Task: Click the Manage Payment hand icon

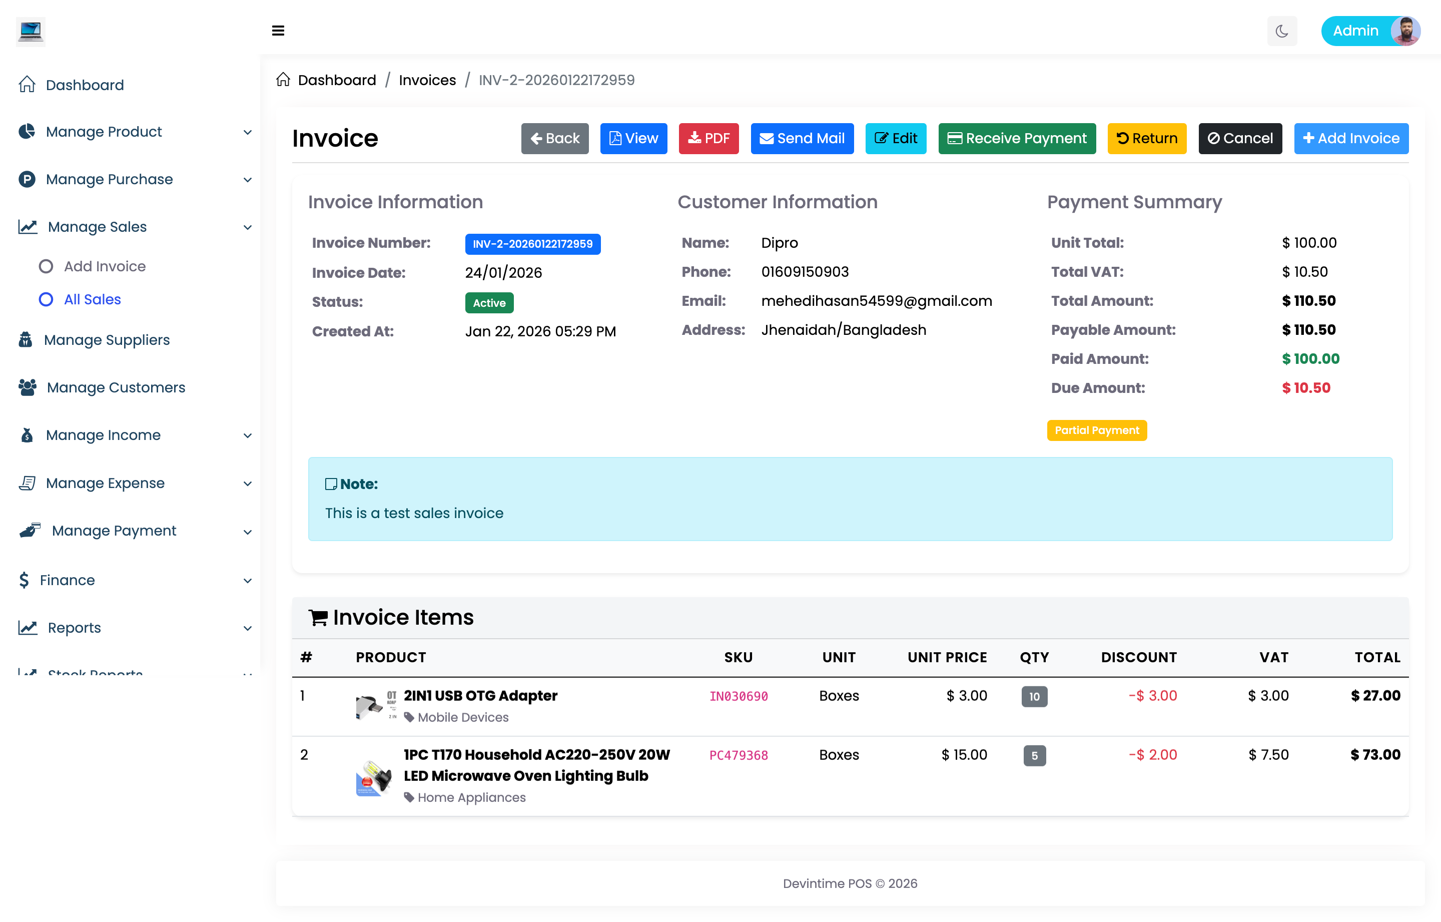Action: tap(30, 531)
